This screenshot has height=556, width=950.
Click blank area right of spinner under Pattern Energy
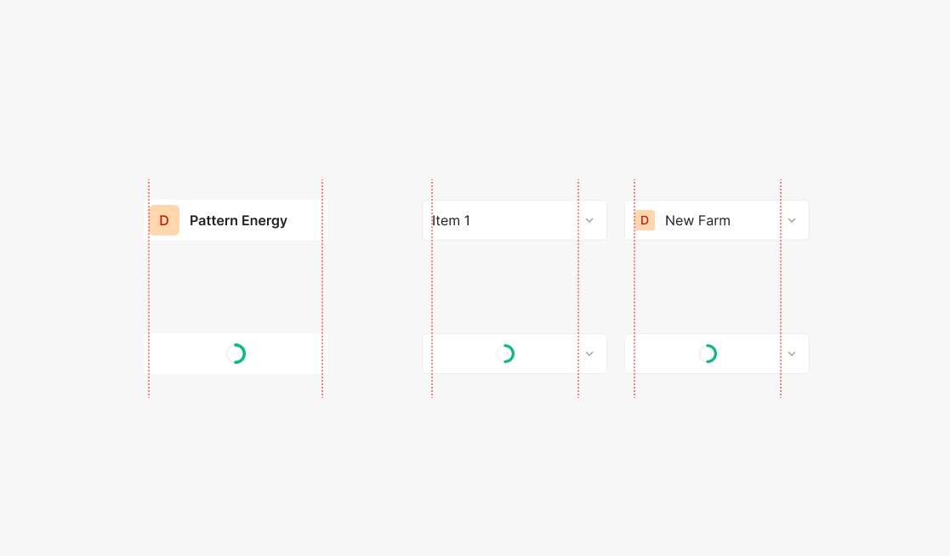point(284,354)
